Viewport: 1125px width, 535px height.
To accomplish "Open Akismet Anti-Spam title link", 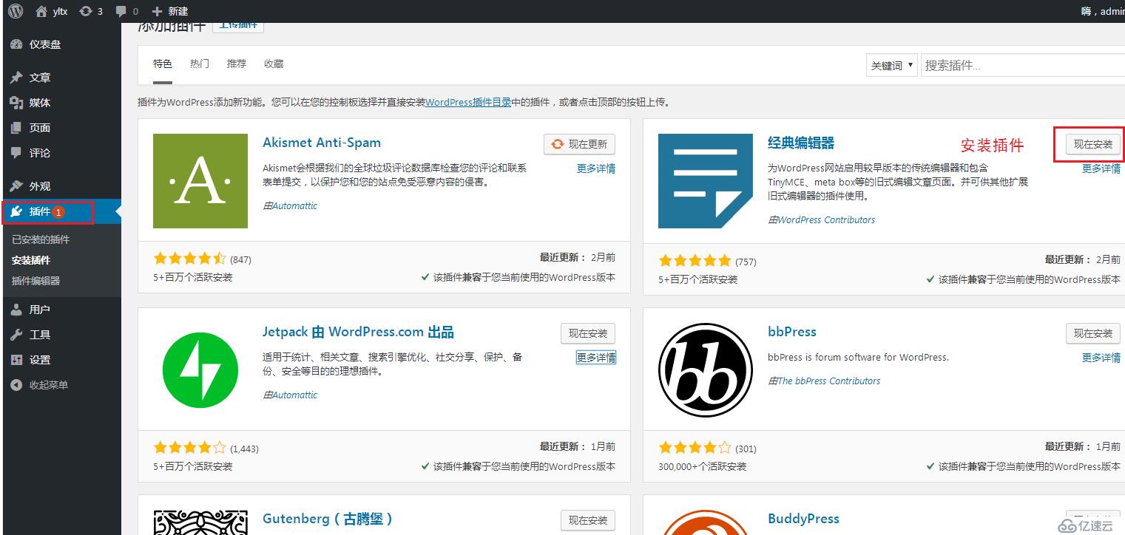I will click(x=322, y=143).
